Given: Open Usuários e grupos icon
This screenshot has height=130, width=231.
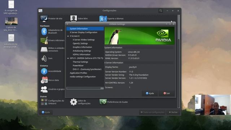Looking at the screenshot, I should tap(44, 89).
